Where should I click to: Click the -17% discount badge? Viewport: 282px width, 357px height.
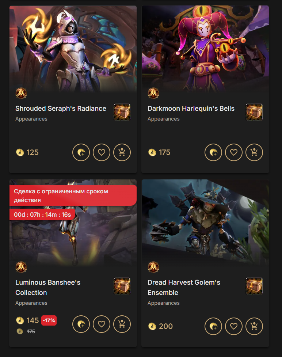pos(49,320)
